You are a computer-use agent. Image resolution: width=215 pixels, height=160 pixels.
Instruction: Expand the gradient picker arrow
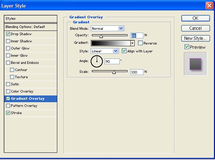tap(132, 43)
